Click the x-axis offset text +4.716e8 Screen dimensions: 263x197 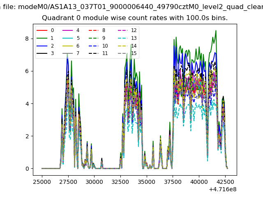pyautogui.click(x=223, y=189)
